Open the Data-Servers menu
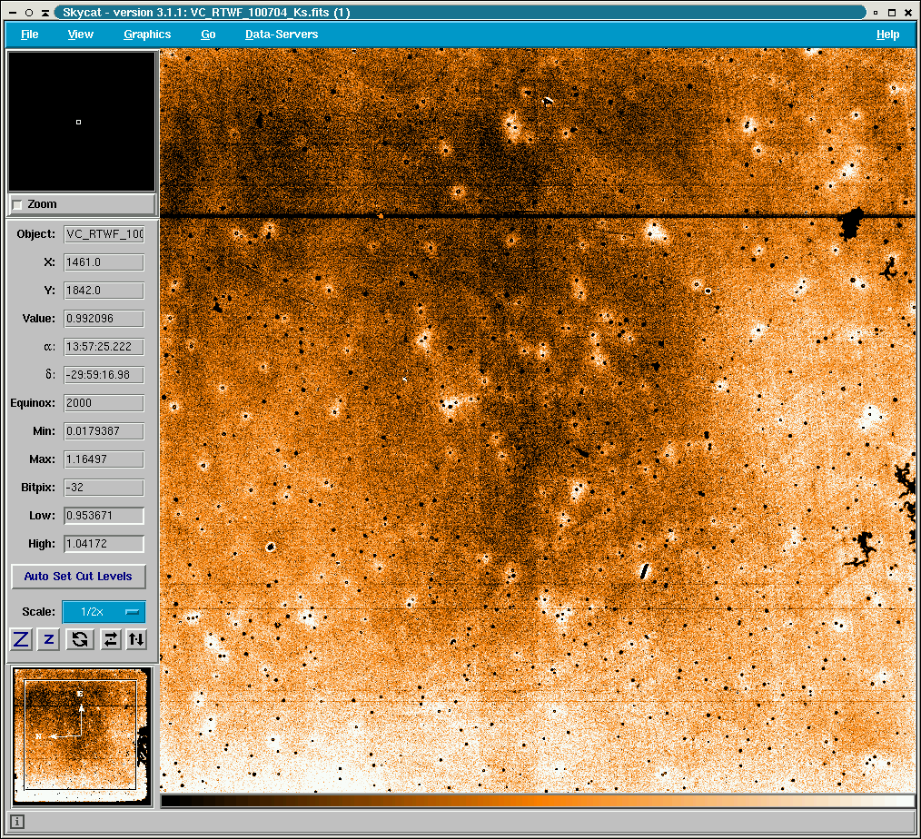The width and height of the screenshot is (921, 839). [x=282, y=35]
